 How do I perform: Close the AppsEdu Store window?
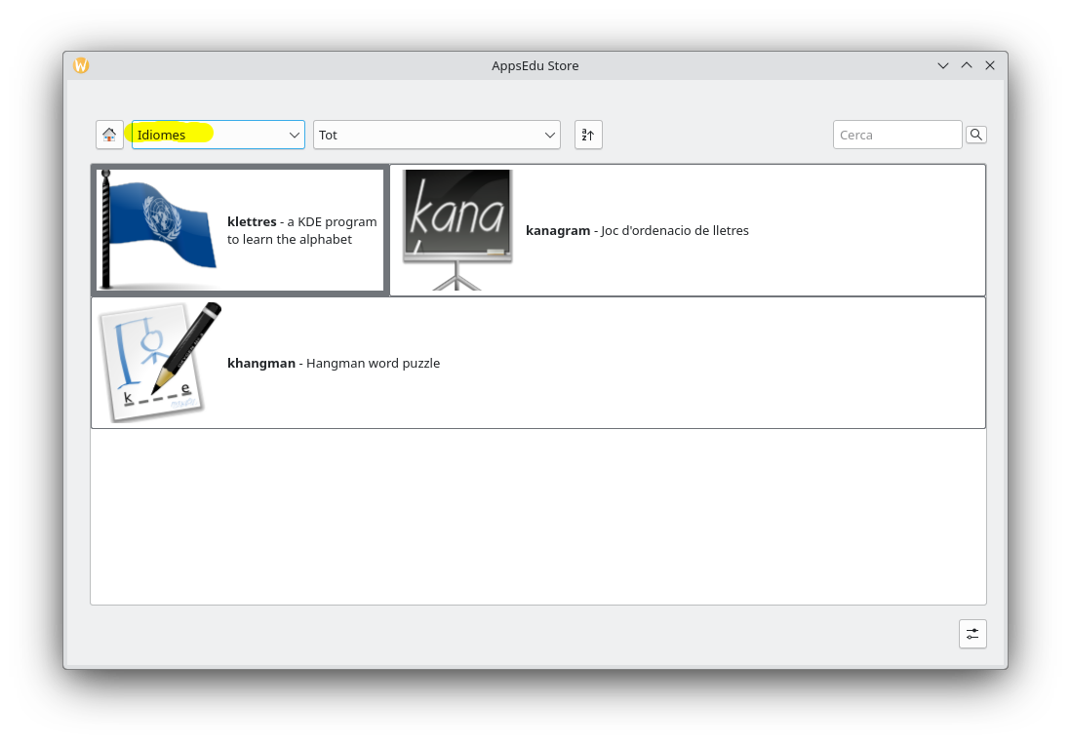[x=990, y=65]
